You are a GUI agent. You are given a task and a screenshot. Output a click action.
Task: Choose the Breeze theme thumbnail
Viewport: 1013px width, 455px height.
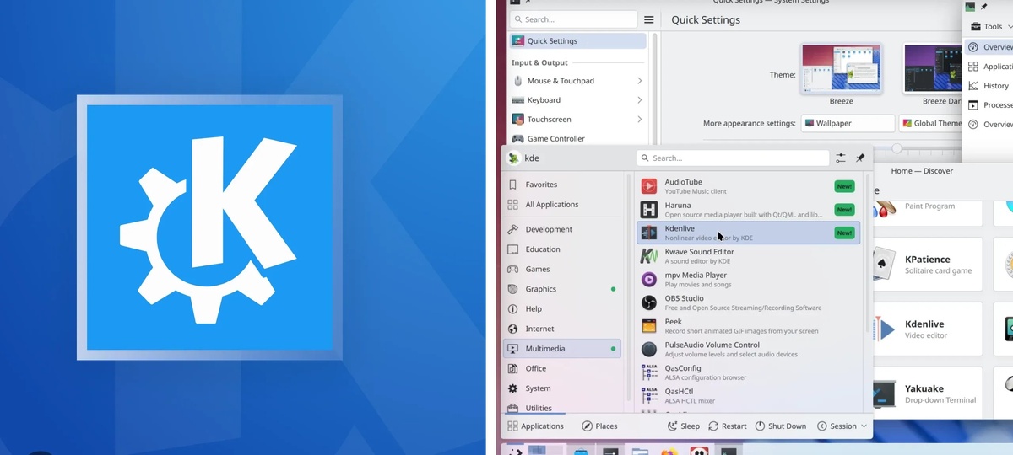tap(841, 69)
